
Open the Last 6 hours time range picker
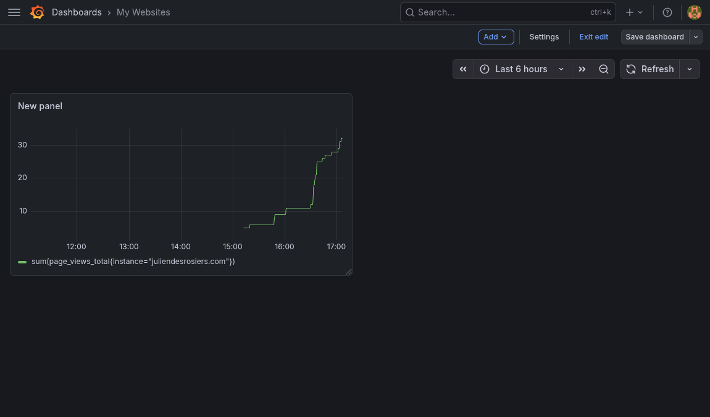point(520,69)
